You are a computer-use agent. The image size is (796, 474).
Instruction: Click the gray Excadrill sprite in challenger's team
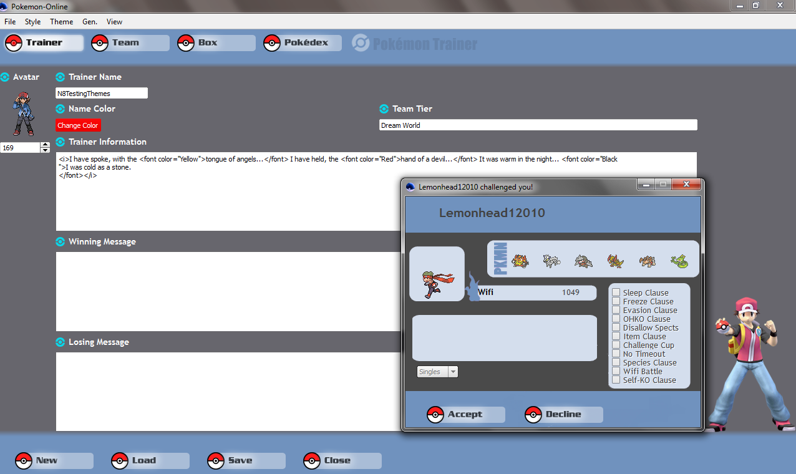point(583,261)
